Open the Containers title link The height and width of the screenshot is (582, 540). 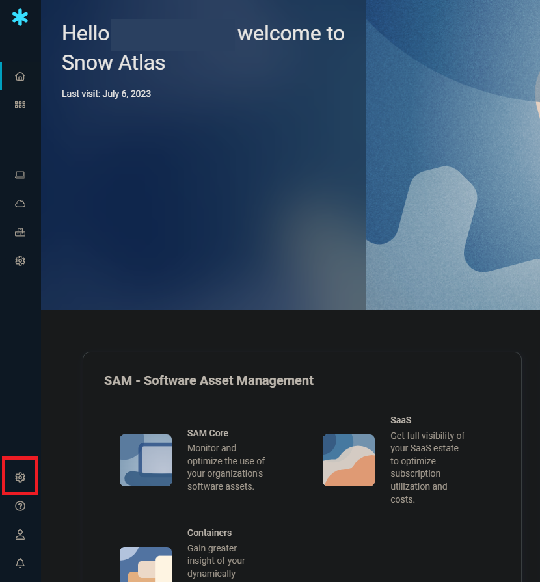point(209,533)
